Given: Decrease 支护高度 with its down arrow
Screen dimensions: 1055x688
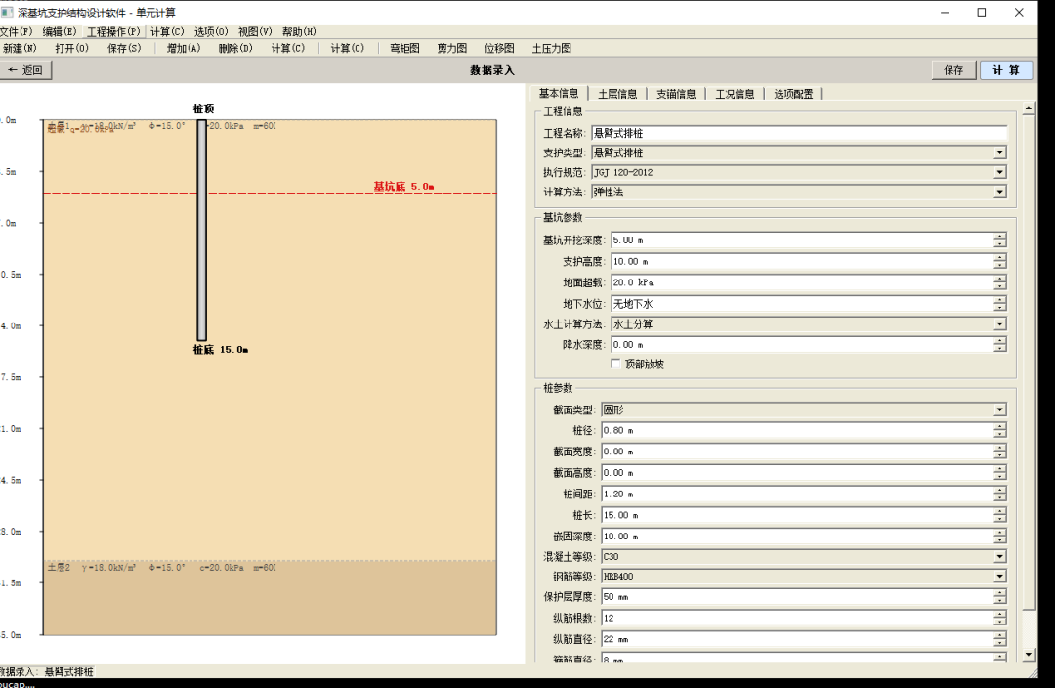Looking at the screenshot, I should (x=1000, y=265).
